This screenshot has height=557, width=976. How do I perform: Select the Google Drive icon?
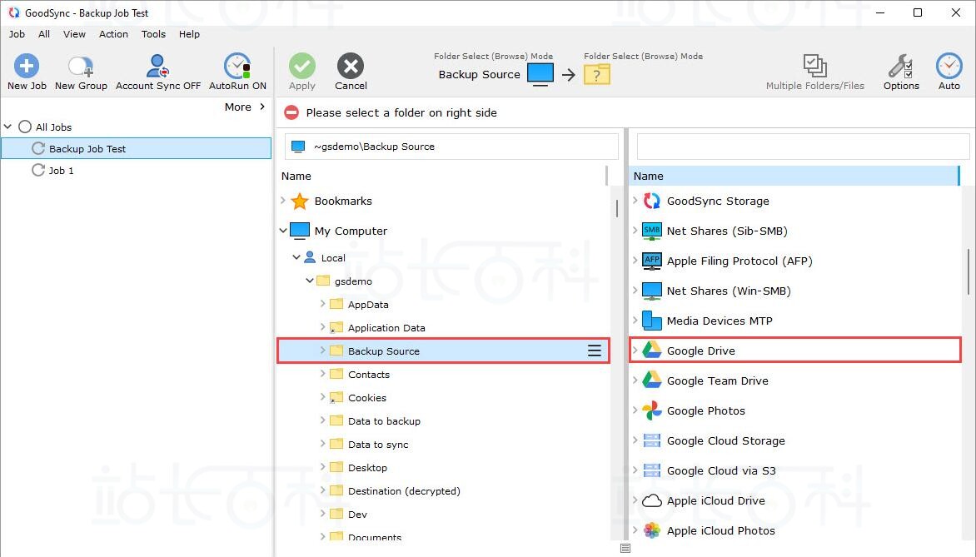click(652, 351)
